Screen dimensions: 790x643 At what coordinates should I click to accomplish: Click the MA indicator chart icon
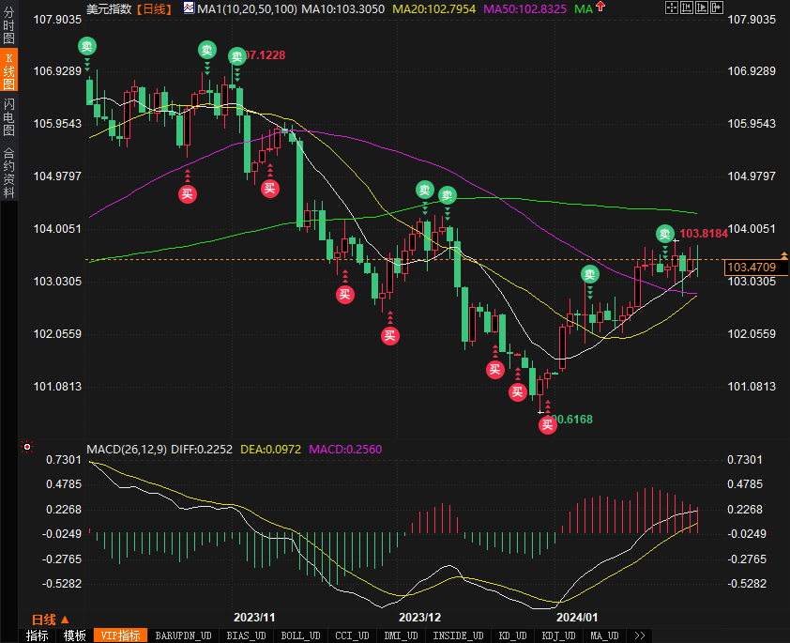(189, 8)
